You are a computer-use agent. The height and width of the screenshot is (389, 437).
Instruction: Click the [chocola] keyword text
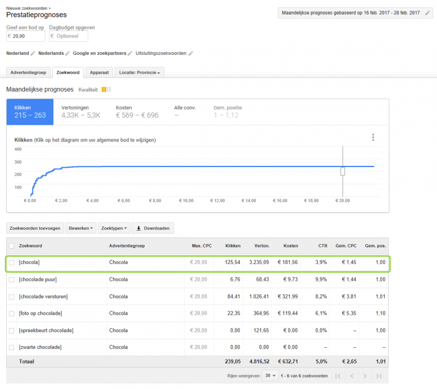tap(30, 262)
